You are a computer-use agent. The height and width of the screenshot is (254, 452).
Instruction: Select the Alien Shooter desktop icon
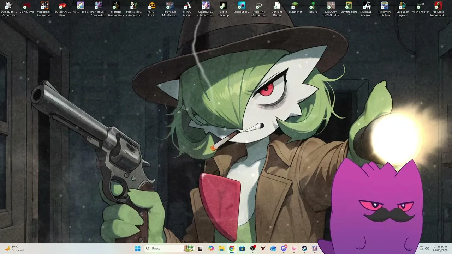(420, 8)
